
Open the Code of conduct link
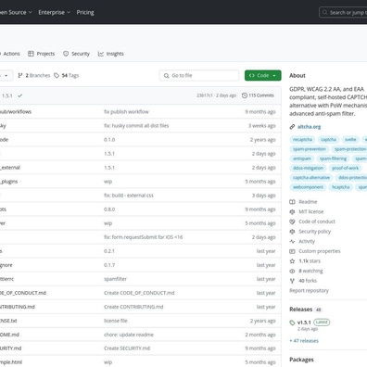point(317,221)
